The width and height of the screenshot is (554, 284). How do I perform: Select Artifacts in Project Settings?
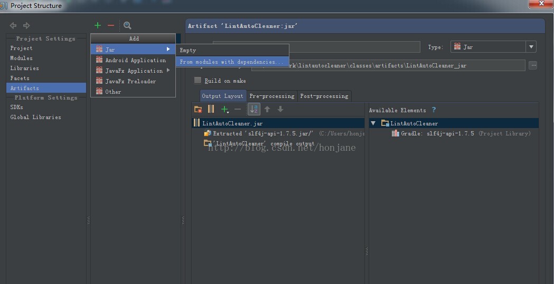click(46, 88)
